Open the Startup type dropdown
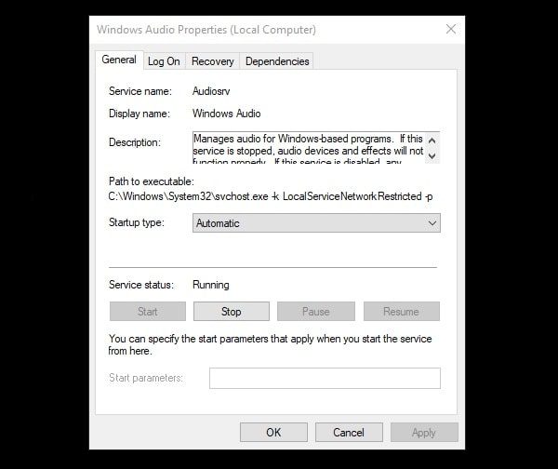This screenshot has width=558, height=469. click(316, 223)
